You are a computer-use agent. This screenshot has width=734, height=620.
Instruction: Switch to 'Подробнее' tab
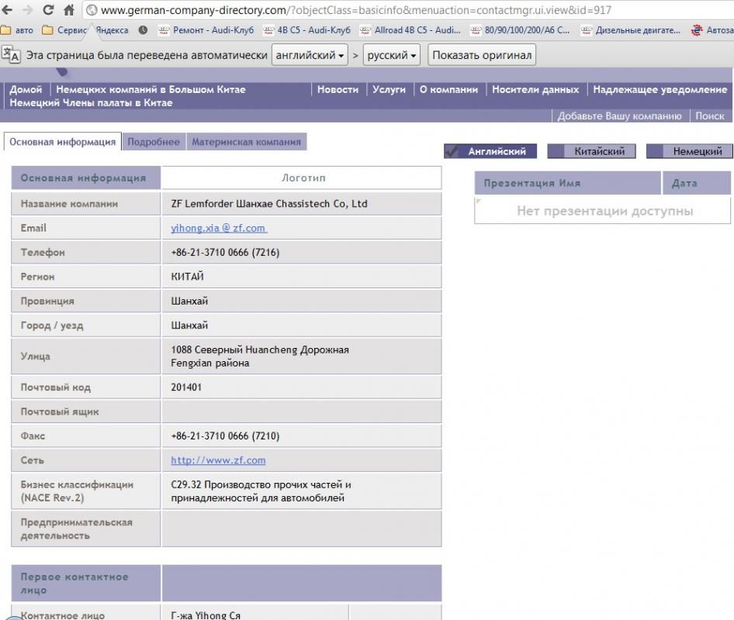point(154,142)
